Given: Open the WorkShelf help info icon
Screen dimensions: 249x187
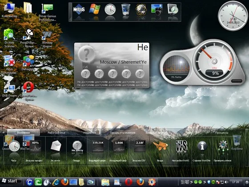Looking at the screenshot, I should tap(202, 146).
